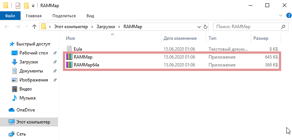Switch to the Вид ribbon tab

coord(90,16)
